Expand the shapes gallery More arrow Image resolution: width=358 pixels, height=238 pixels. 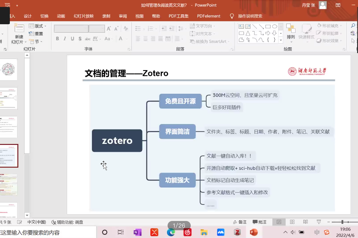281,41
